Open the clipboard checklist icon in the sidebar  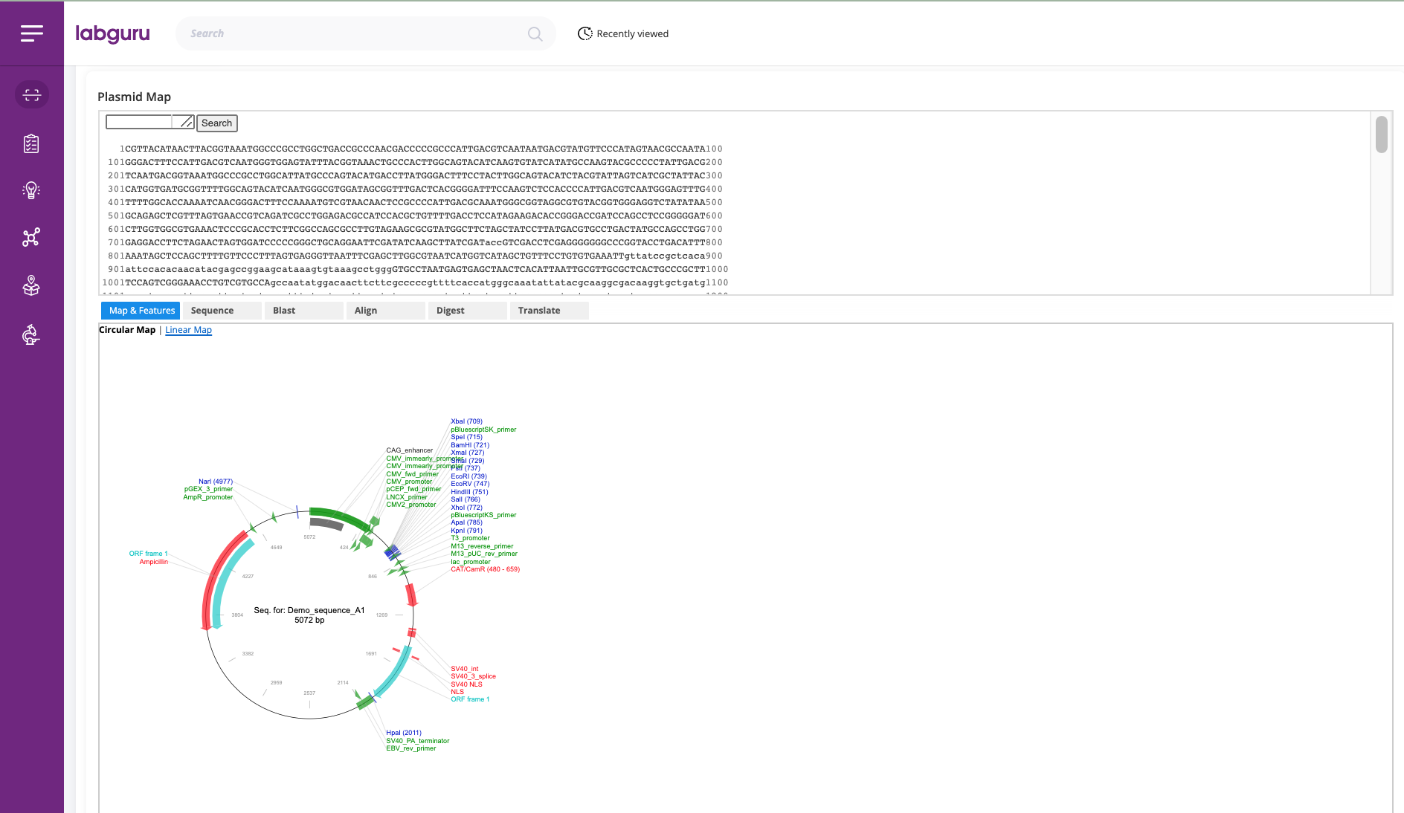coord(31,143)
